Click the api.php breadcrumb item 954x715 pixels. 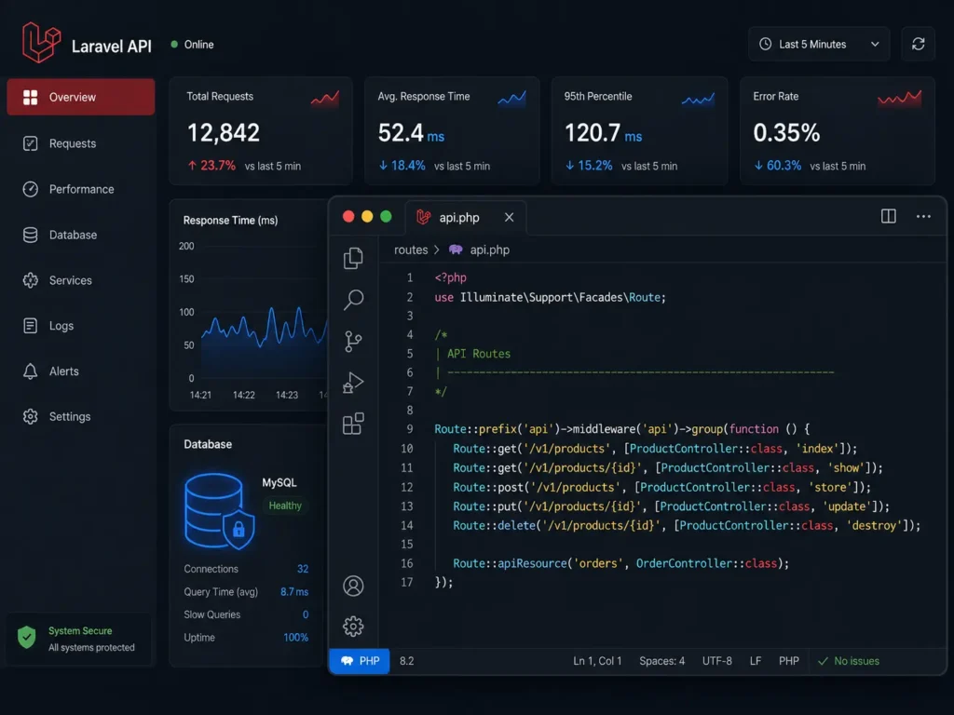click(x=480, y=250)
